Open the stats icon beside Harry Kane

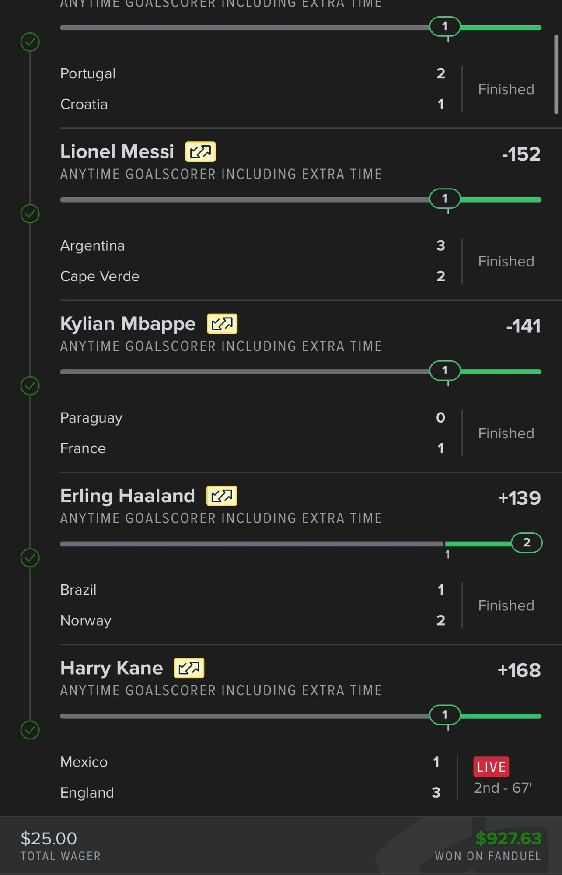pyautogui.click(x=189, y=668)
